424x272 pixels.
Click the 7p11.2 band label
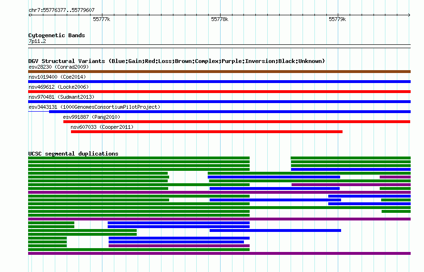37,41
